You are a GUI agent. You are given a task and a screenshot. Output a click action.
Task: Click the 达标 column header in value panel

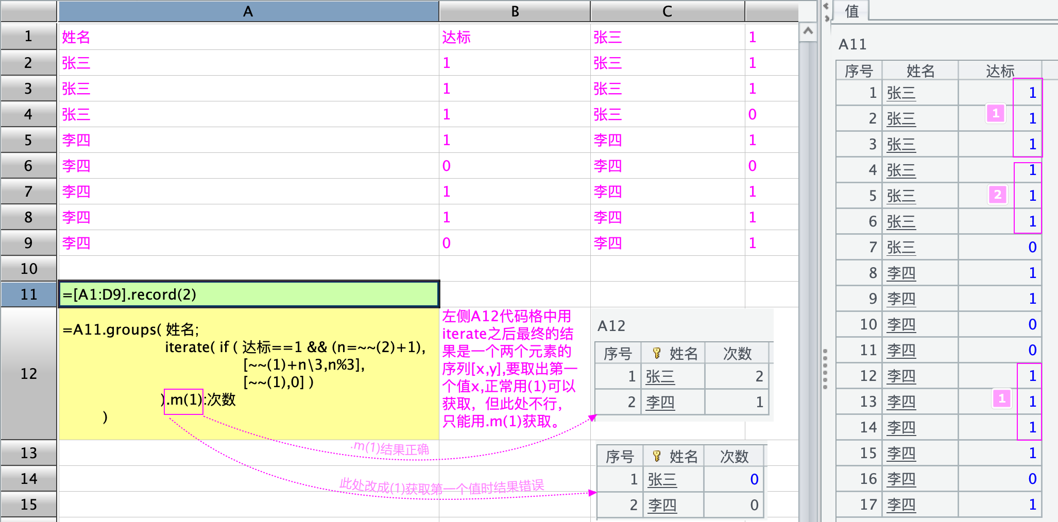pyautogui.click(x=999, y=71)
